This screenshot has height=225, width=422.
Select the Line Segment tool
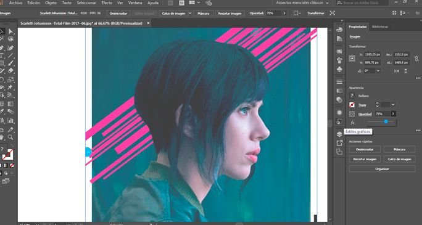pyautogui.click(x=10, y=55)
